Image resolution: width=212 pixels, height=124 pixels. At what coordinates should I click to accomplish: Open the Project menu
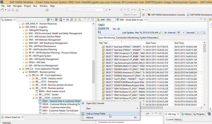(27, 6)
